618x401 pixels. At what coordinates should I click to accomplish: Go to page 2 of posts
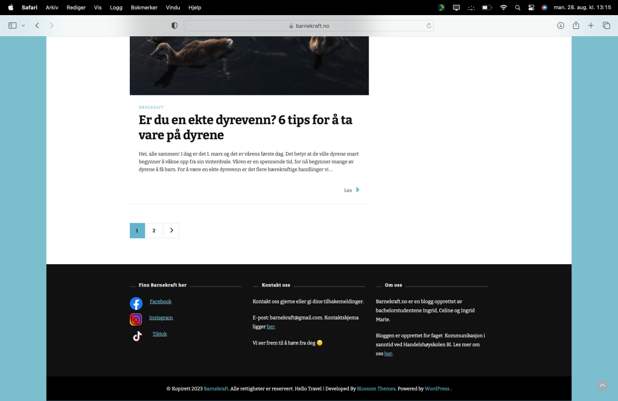pos(154,230)
